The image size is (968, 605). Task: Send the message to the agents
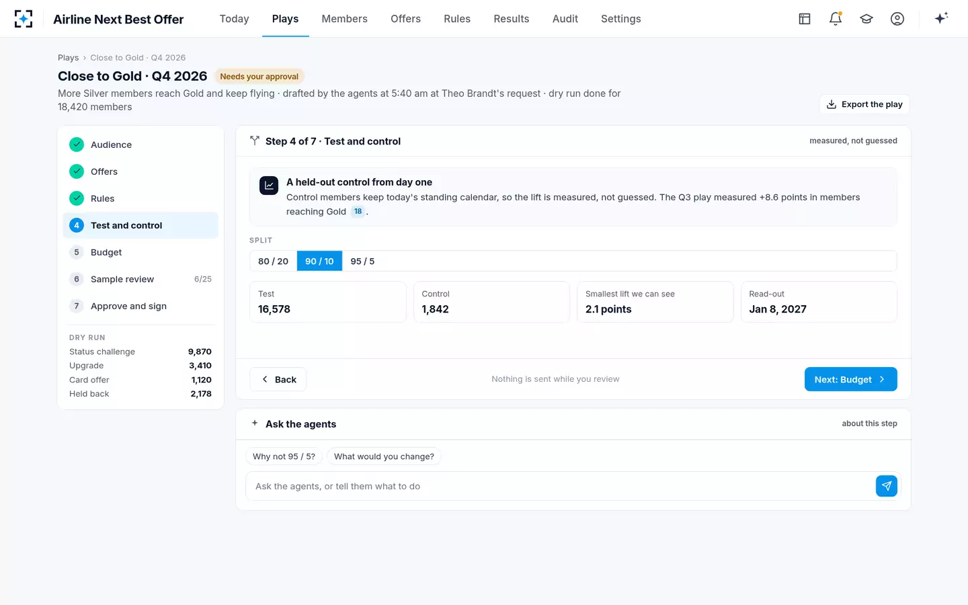click(x=887, y=486)
